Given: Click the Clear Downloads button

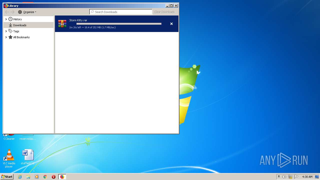Looking at the screenshot, I should 164,12.
